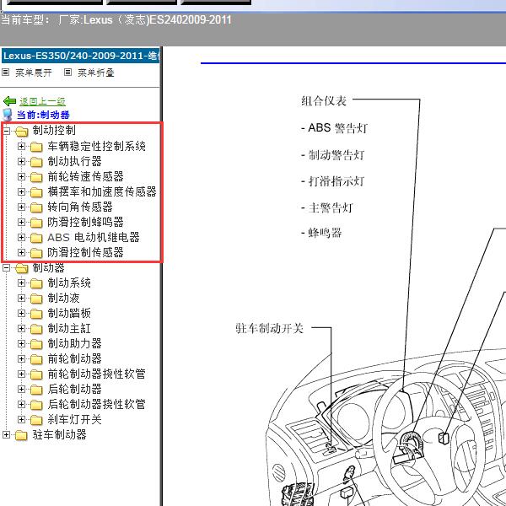506x506 pixels.
Task: Click the 制动助力器 folder icon
Action: (36, 344)
